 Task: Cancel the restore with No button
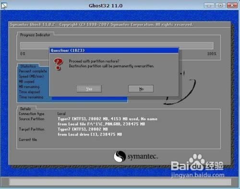(141, 89)
